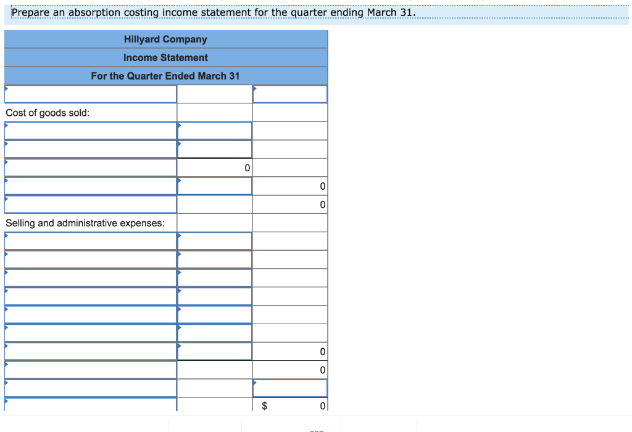
Task: Open the third label dropdown under Cost of goods sold
Action: point(90,167)
